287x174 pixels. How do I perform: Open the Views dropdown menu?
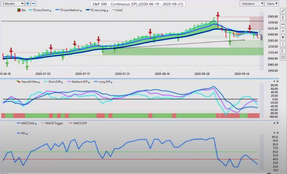pyautogui.click(x=272, y=4)
